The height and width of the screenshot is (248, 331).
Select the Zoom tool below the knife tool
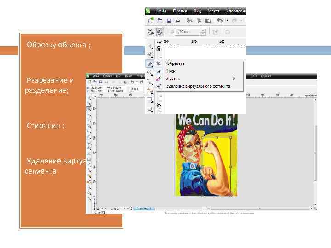coord(150,73)
